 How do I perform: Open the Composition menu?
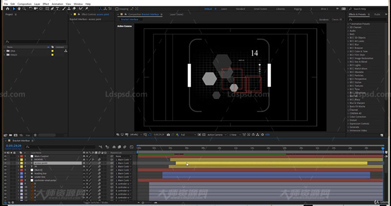(x=24, y=4)
